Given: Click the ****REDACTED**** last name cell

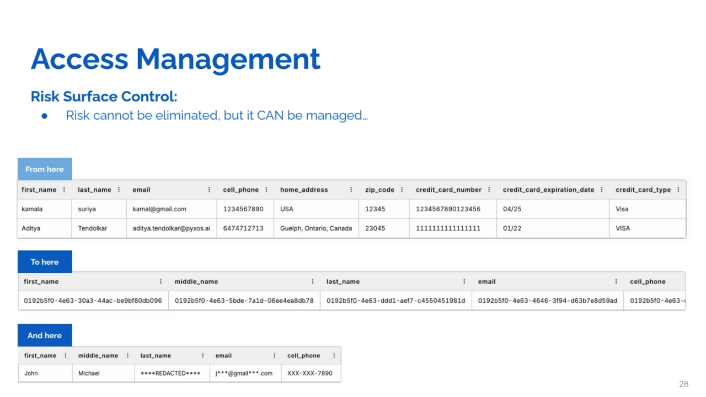Looking at the screenshot, I should click(172, 373).
